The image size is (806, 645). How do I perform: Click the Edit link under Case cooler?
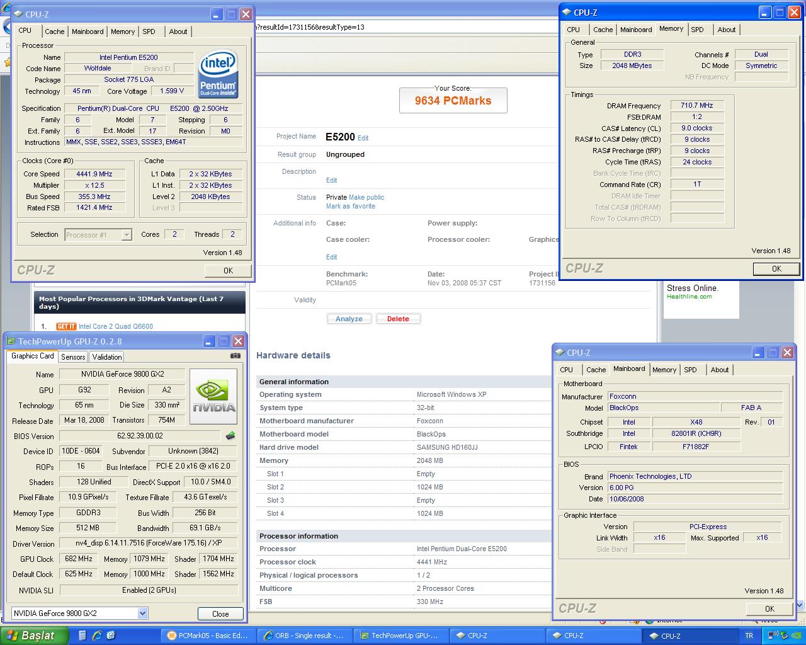(331, 257)
